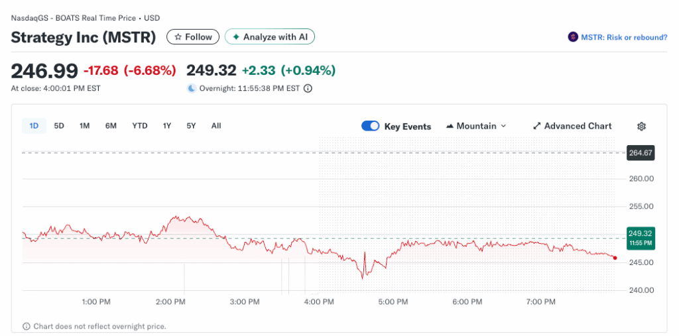Click the overnight moon icon
Screen dimensions: 679x336
(x=192, y=88)
